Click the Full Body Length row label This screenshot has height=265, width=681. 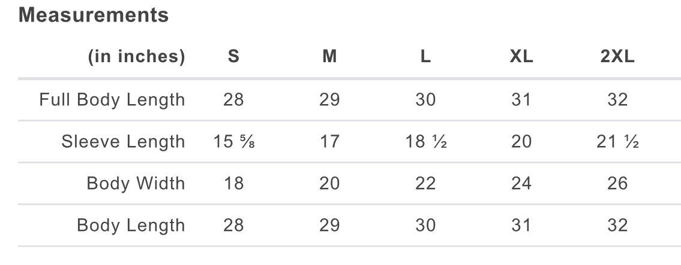click(x=112, y=99)
